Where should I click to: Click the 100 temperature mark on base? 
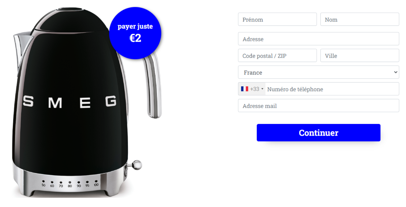[96, 184]
